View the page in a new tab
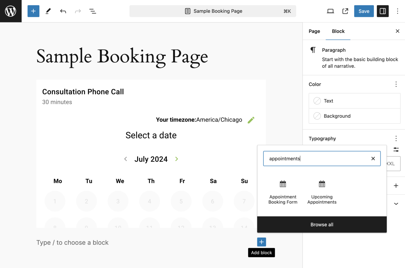405x268 pixels. (345, 11)
